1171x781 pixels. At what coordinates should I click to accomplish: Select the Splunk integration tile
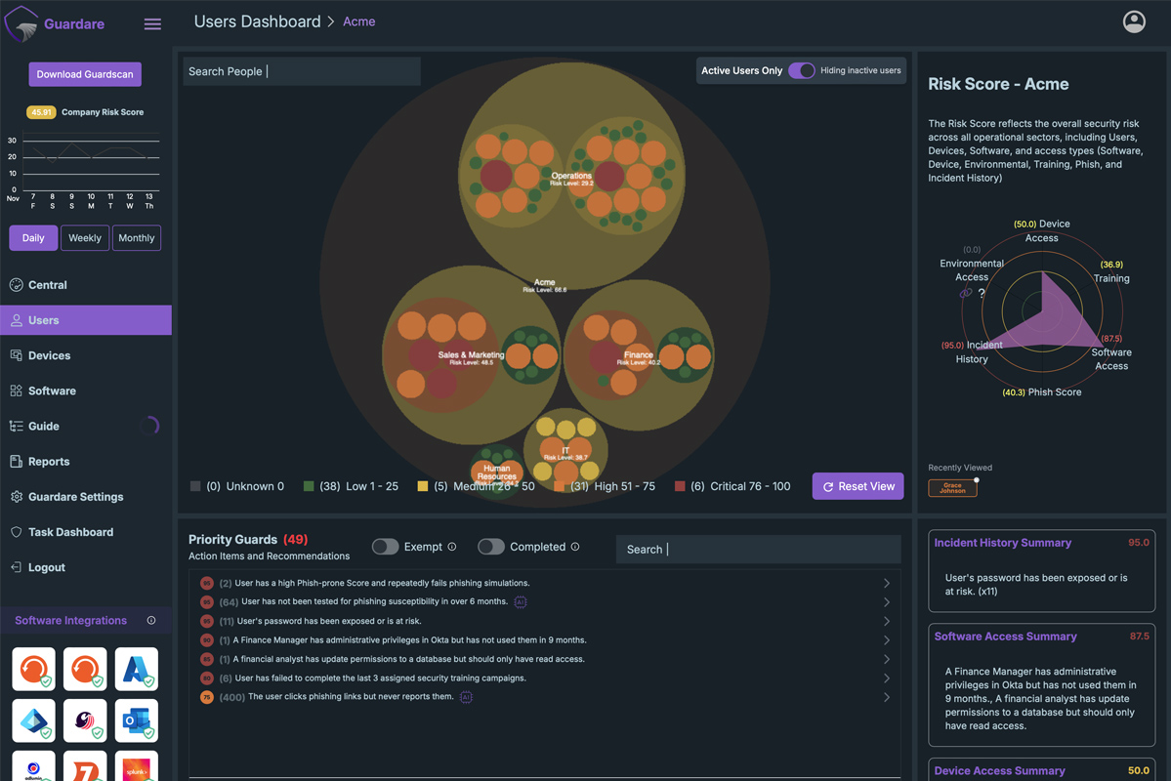click(x=137, y=767)
